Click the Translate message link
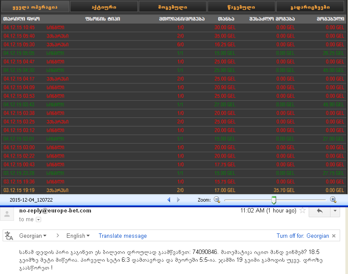The image size is (348, 274). click(x=123, y=236)
